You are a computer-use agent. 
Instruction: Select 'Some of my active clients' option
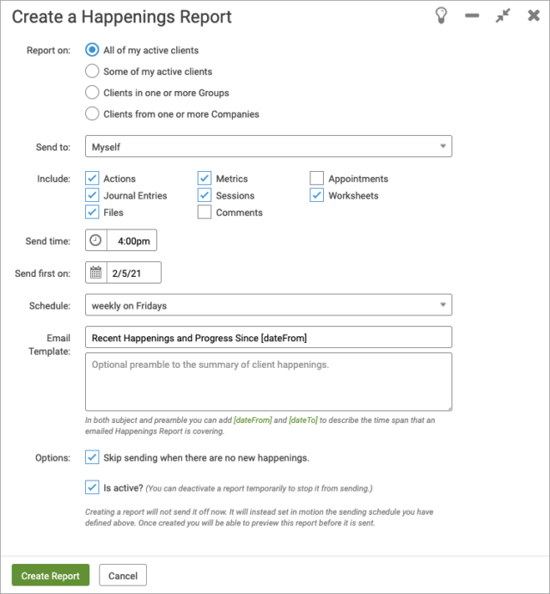pos(93,71)
